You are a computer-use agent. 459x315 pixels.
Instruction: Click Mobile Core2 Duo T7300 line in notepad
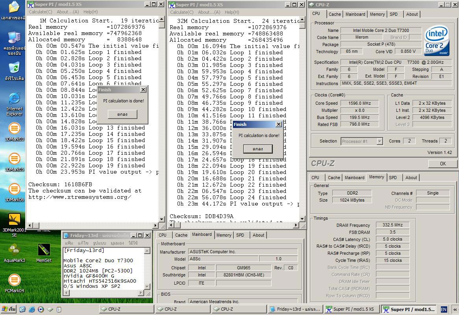tap(98, 261)
